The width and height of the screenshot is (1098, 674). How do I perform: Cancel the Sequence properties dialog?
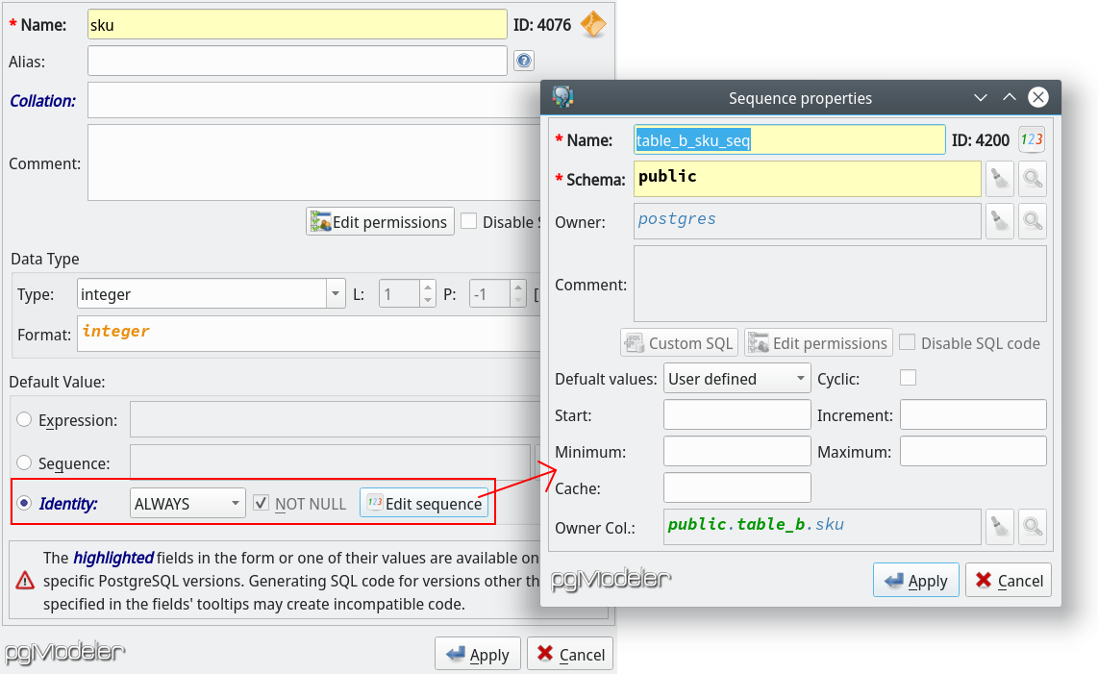1009,580
